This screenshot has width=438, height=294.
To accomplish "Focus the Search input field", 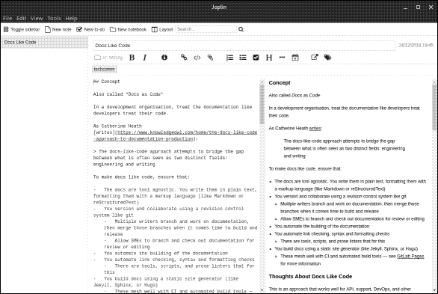I will pos(206,29).
